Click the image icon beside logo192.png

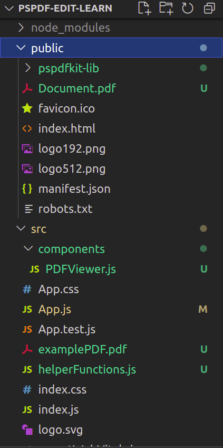click(x=27, y=149)
